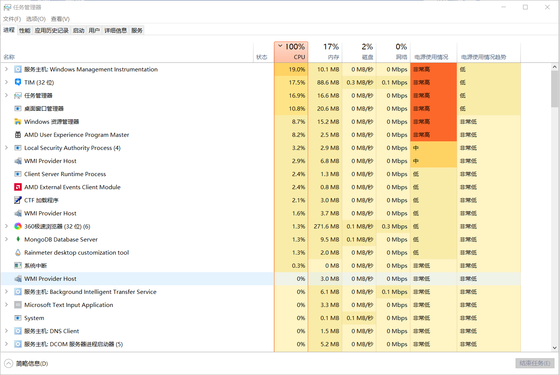This screenshot has height=375, width=559.
Task: Click the CTF 加载程序 icon
Action: click(18, 200)
